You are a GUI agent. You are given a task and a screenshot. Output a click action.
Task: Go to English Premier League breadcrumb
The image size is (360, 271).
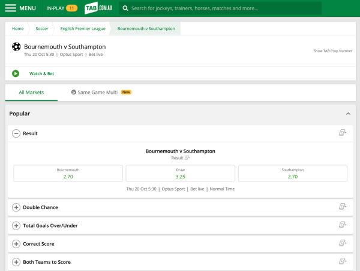(x=83, y=28)
